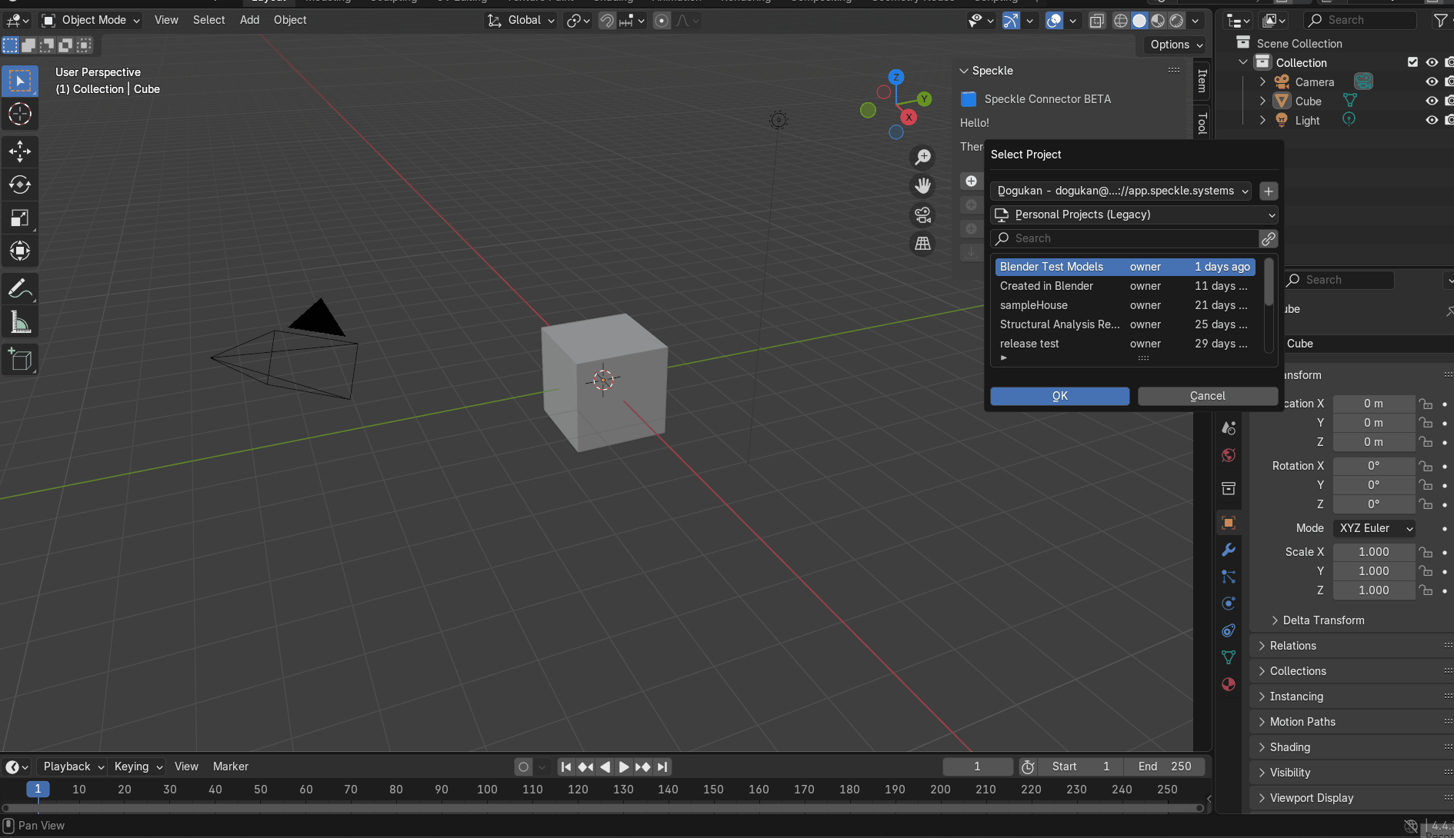Select the Cursor tool in the toolbar
The width and height of the screenshot is (1454, 838).
pyautogui.click(x=20, y=115)
